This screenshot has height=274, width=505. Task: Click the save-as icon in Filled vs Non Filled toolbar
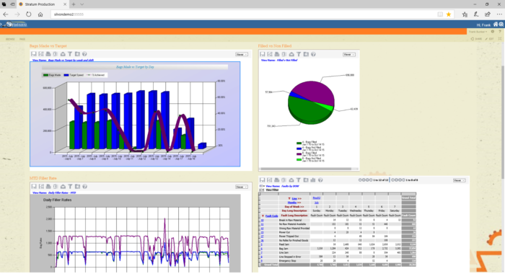pos(270,54)
